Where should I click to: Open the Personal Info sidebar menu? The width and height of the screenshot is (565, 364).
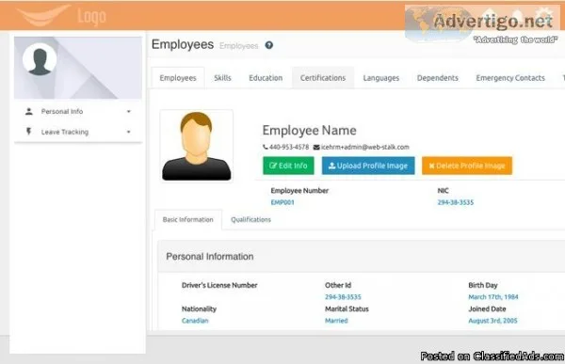(78, 112)
